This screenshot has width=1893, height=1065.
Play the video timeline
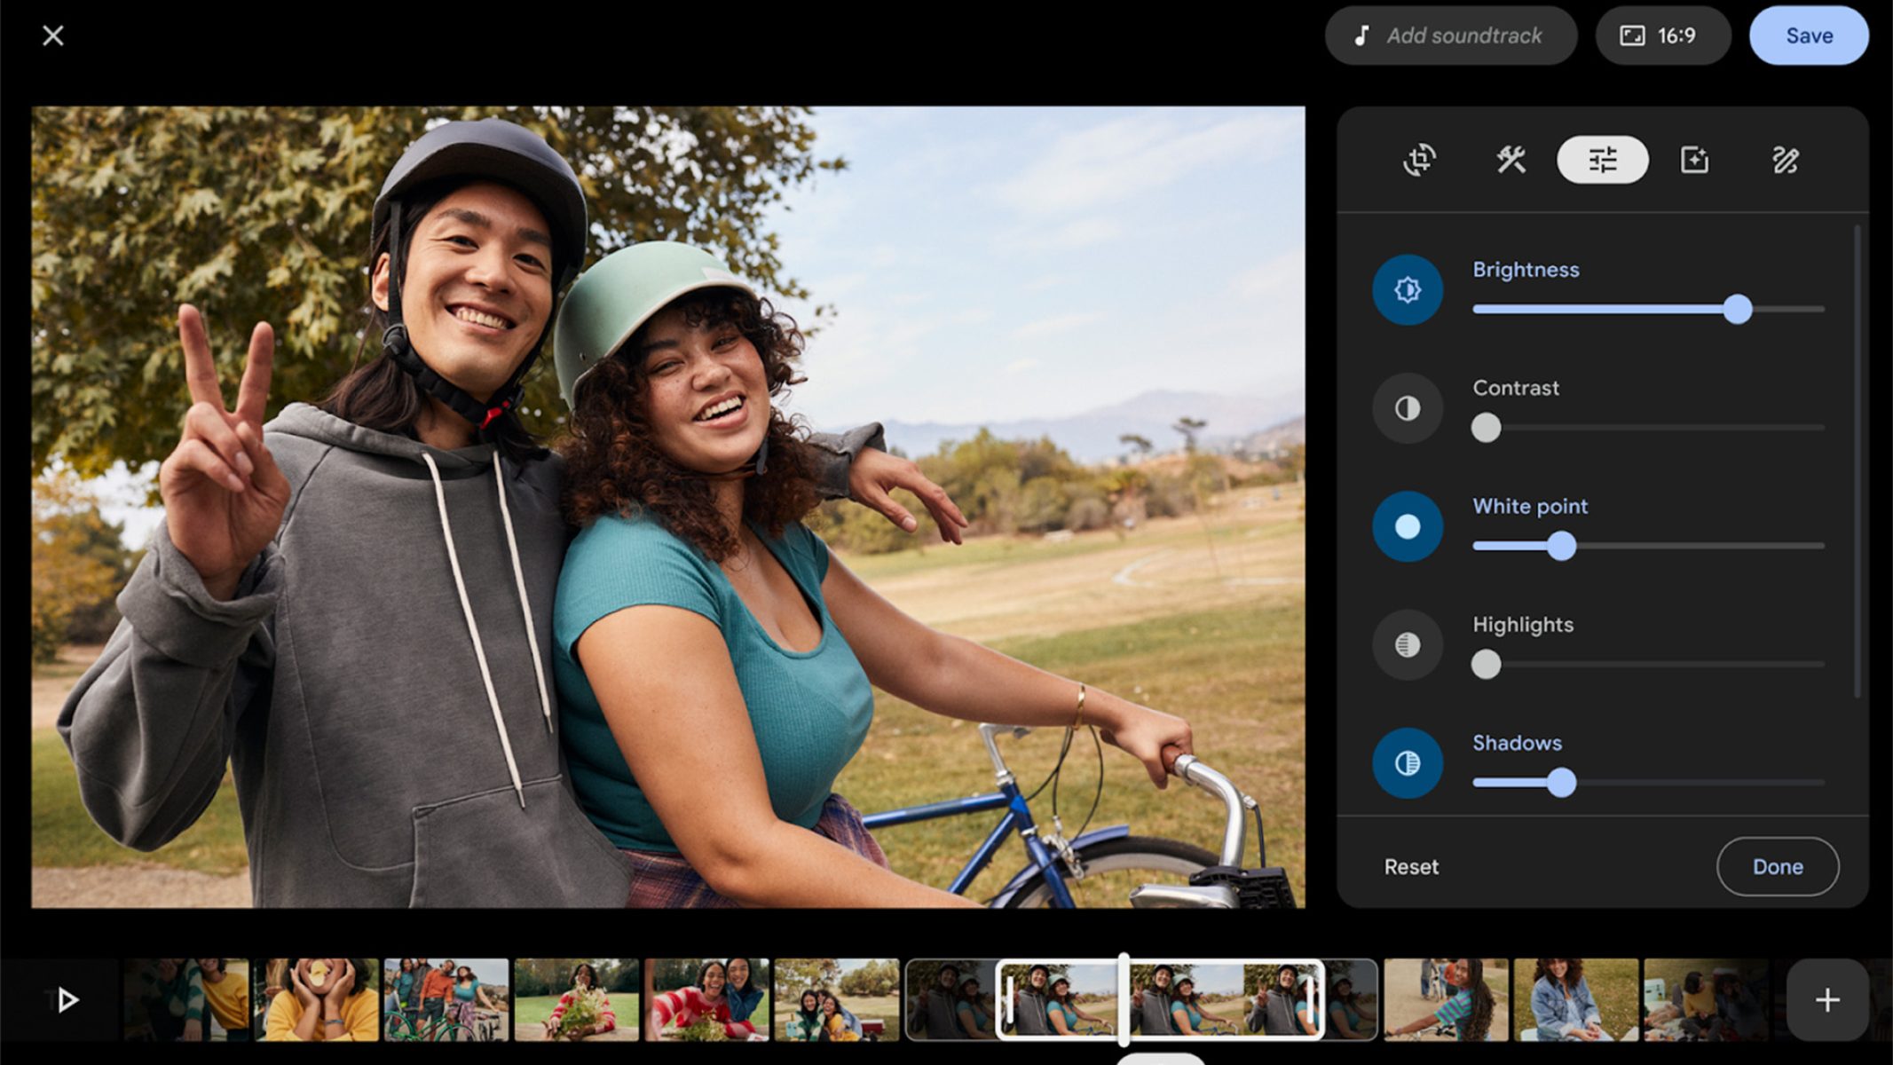(x=67, y=1000)
